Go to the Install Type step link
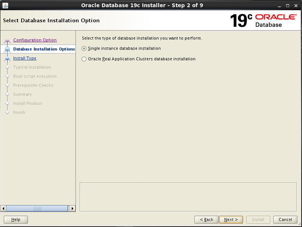Image resolution: width=302 pixels, height=227 pixels. pos(25,58)
